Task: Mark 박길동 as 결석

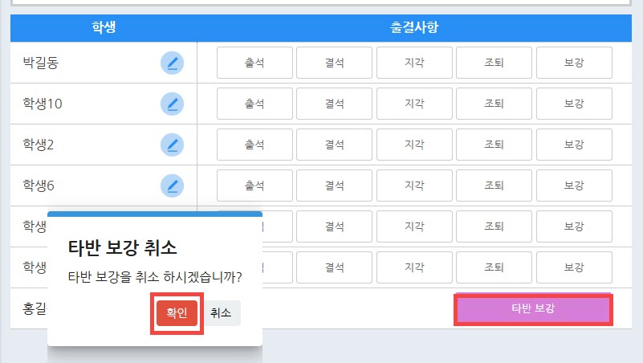Action: click(x=334, y=63)
